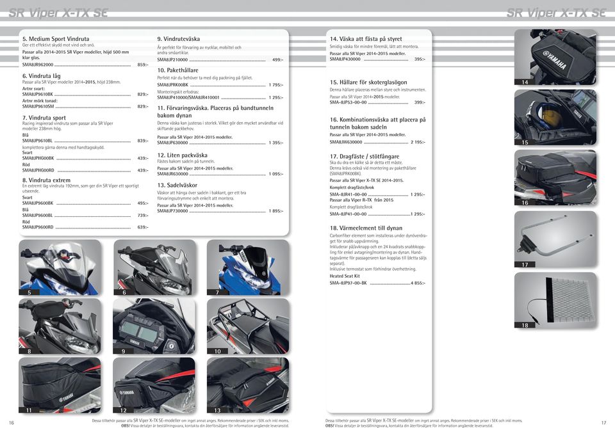615x428 pixels.
Task: Click product photo 5, Medium Sport windshield
Action: (60, 267)
